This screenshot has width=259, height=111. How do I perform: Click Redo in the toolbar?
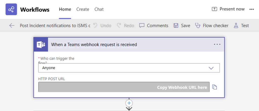tap(125, 25)
